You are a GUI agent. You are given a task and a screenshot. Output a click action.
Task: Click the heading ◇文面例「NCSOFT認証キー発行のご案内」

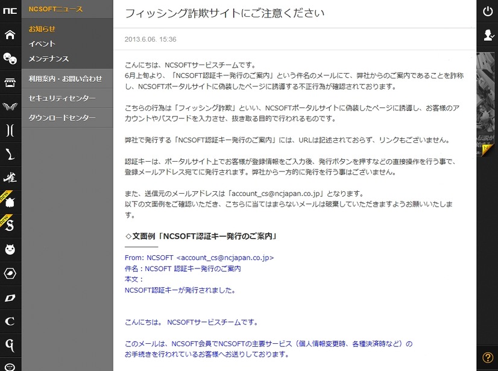pos(201,236)
